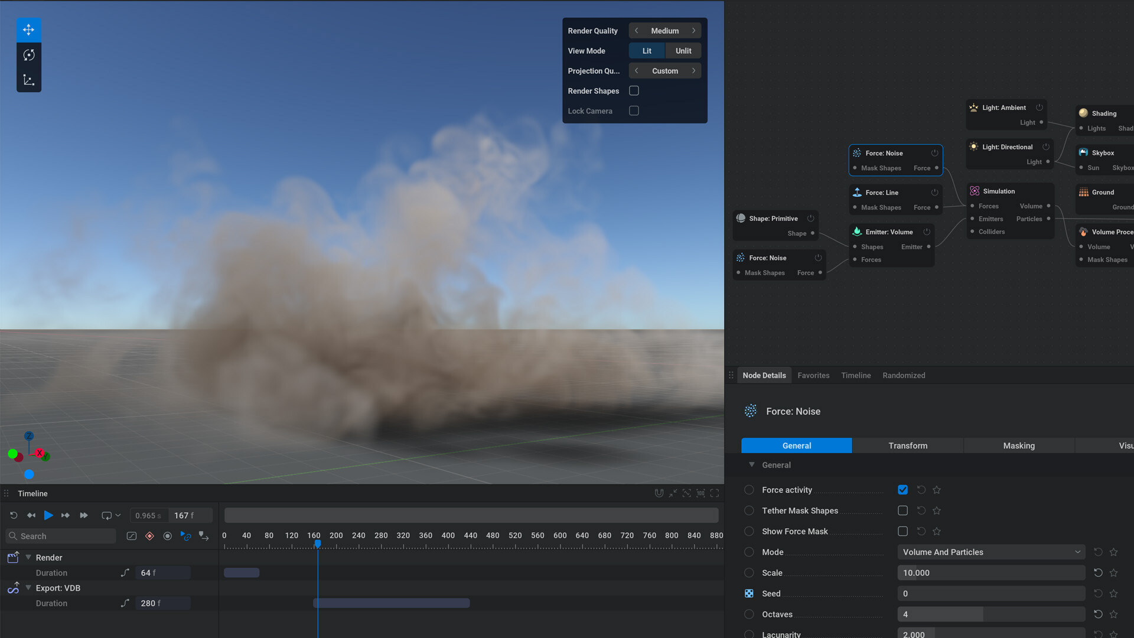Image resolution: width=1134 pixels, height=638 pixels.
Task: Open the Transform tab
Action: [x=908, y=445]
